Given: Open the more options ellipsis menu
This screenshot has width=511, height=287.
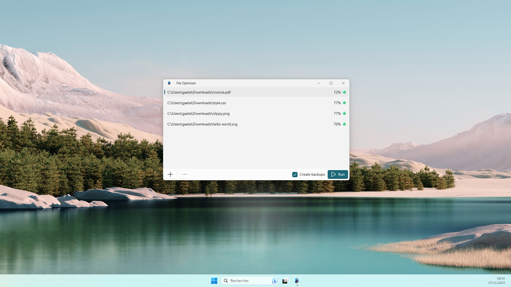Looking at the screenshot, I should pos(185,174).
